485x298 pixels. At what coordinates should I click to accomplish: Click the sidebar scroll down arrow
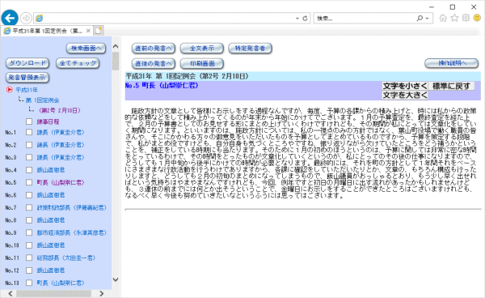[x=116, y=279]
